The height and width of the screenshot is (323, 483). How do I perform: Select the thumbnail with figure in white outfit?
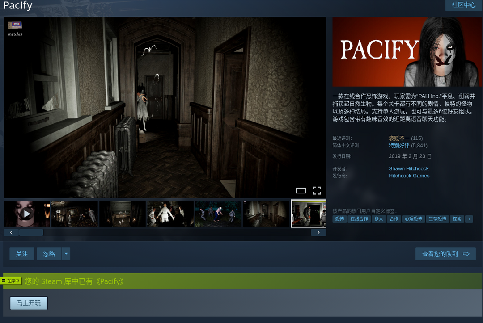click(x=170, y=214)
